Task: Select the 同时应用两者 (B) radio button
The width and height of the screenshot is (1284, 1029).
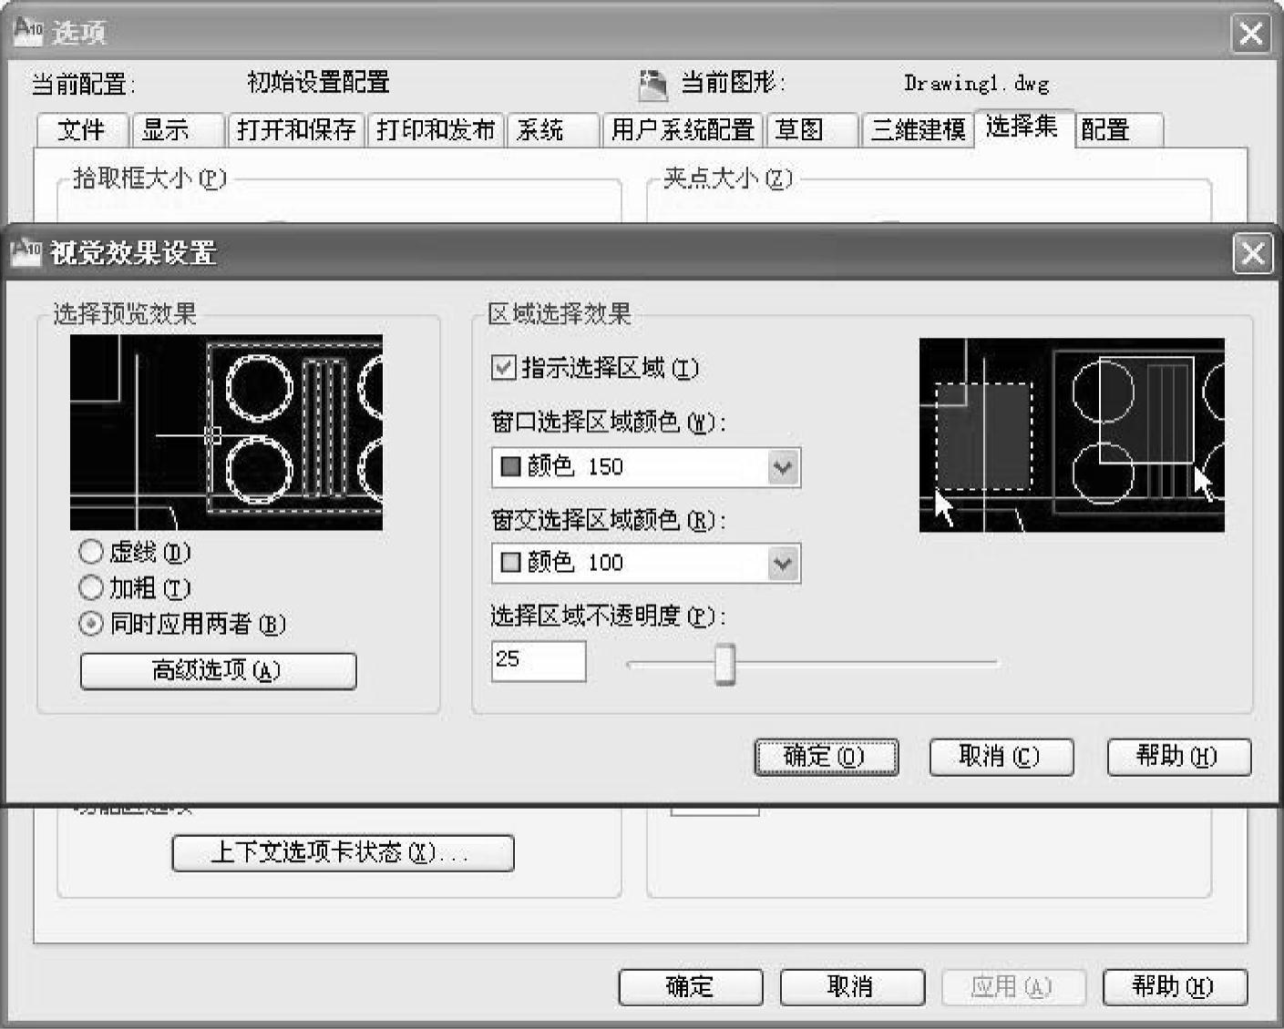Action: point(91,624)
